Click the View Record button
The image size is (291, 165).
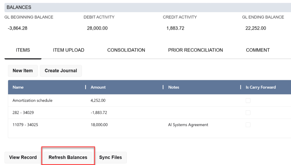pos(23,157)
